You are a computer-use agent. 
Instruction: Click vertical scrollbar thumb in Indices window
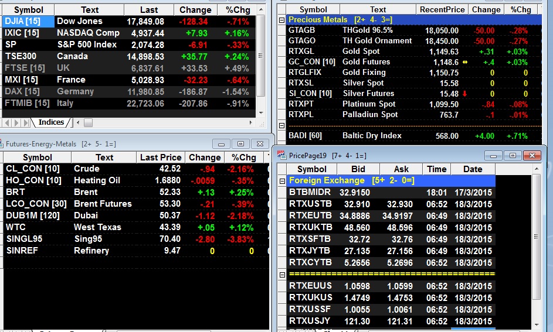(x=260, y=55)
